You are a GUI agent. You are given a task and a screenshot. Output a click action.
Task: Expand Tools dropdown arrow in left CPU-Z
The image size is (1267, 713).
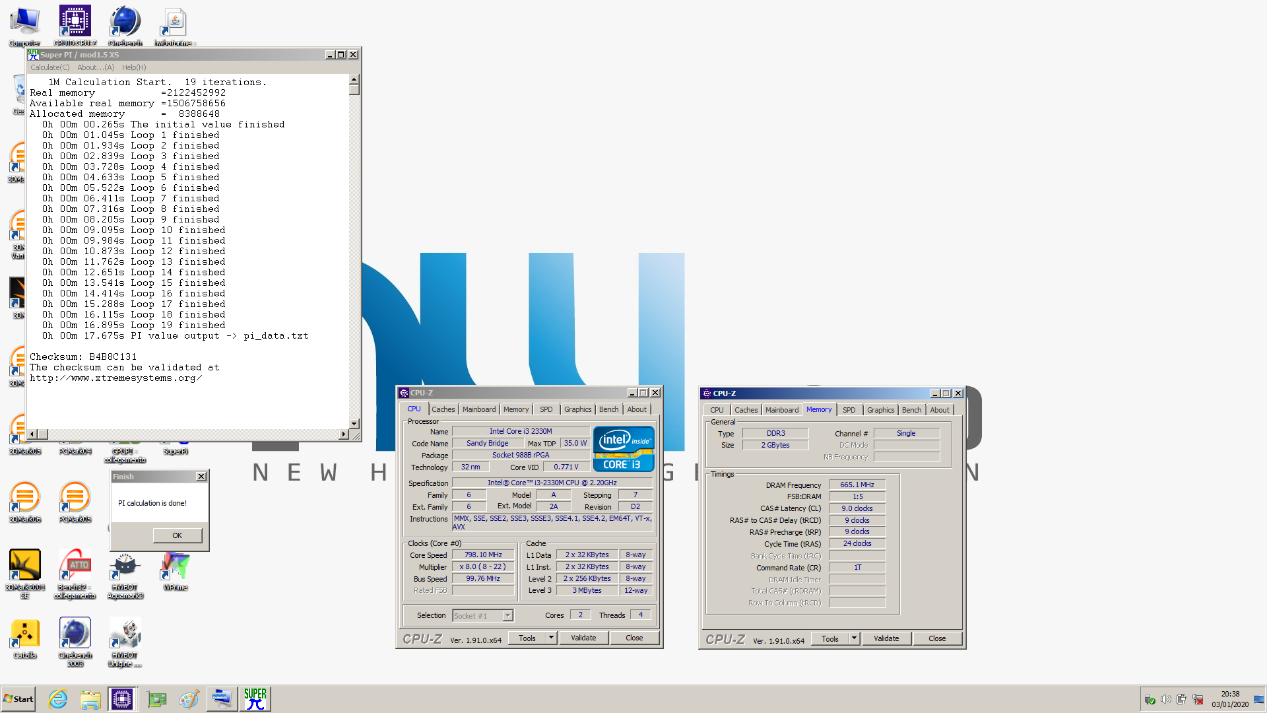[x=552, y=638]
